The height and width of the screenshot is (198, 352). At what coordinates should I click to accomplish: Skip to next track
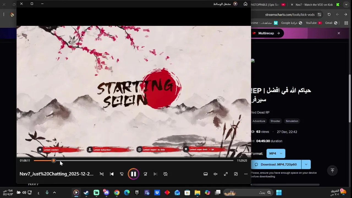coord(155,174)
